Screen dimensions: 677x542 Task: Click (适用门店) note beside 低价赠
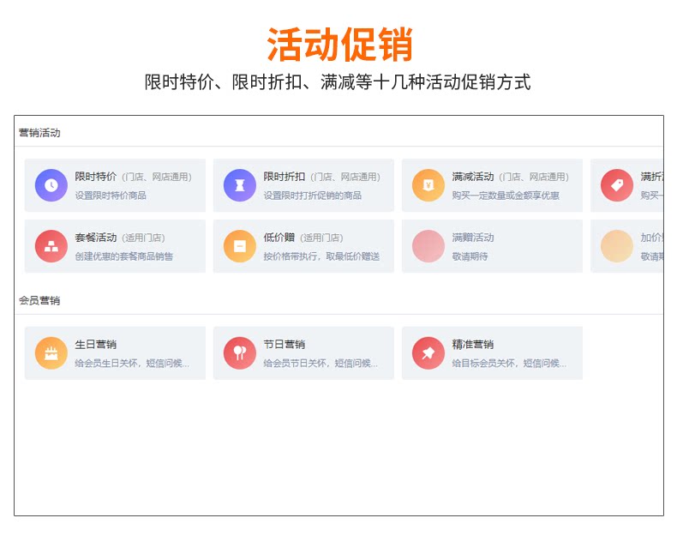click(x=321, y=238)
